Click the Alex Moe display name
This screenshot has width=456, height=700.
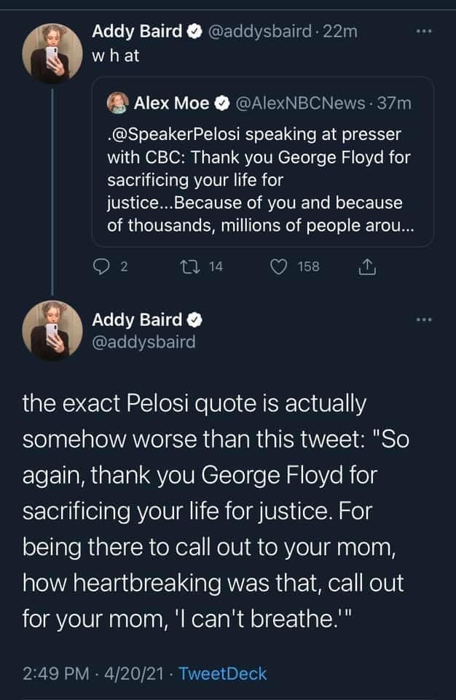tap(172, 104)
